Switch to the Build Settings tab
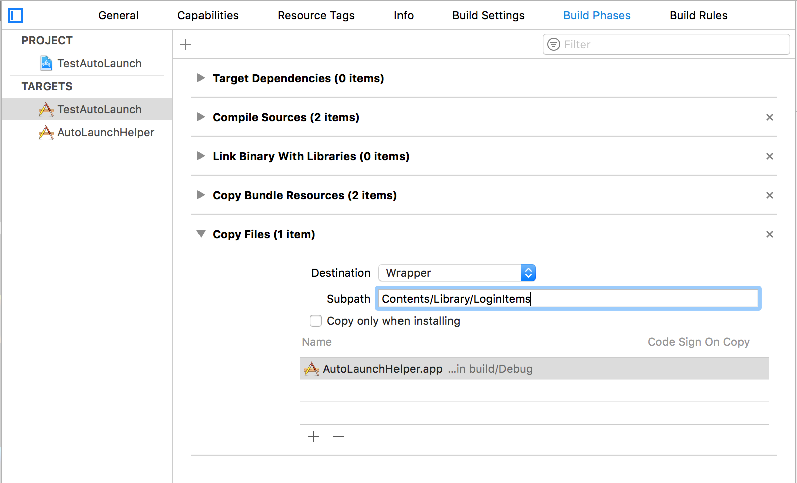797x483 pixels. 488,16
